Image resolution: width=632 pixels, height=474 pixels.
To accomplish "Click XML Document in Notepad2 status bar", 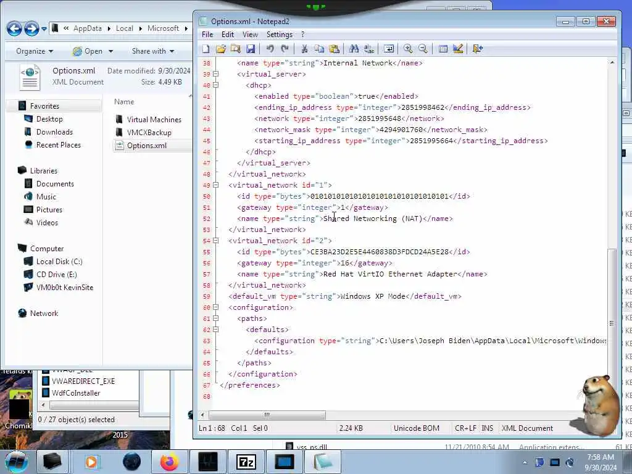I will (x=527, y=428).
